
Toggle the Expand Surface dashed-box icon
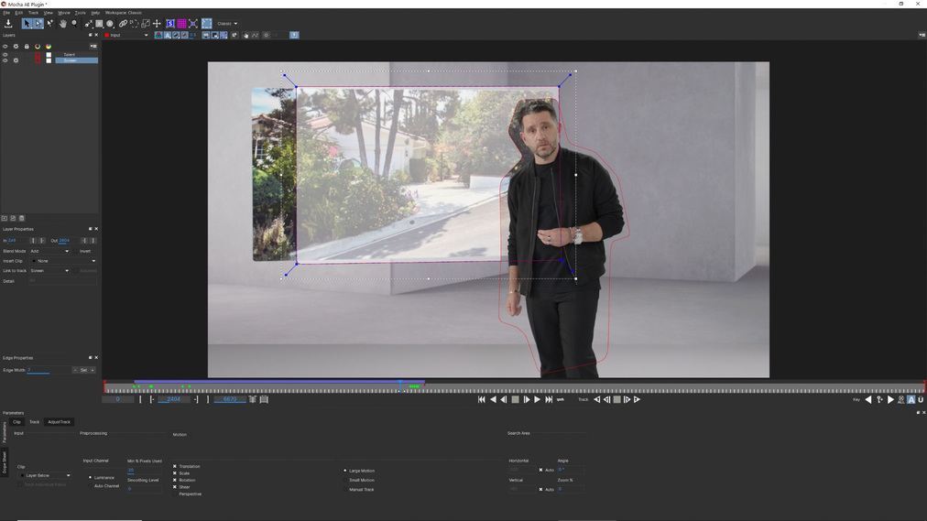click(x=206, y=24)
